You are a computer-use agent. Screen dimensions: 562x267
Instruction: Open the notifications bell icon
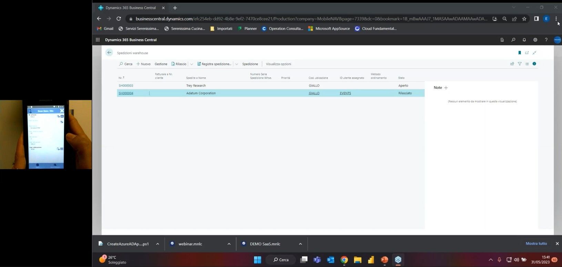(x=524, y=40)
